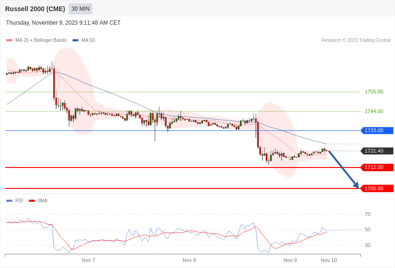
Task: Click the 1755.00 resistance level label
Action: (374, 92)
